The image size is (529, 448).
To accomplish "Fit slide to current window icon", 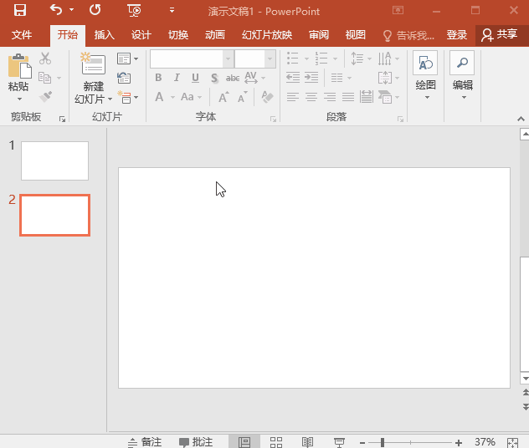I will pos(512,441).
